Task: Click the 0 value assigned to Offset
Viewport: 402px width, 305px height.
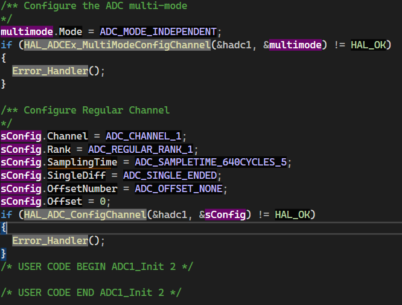Action: (103, 202)
